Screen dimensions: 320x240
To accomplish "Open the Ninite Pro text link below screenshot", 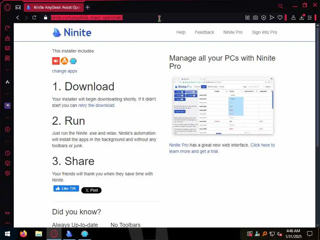I will click(x=179, y=145).
